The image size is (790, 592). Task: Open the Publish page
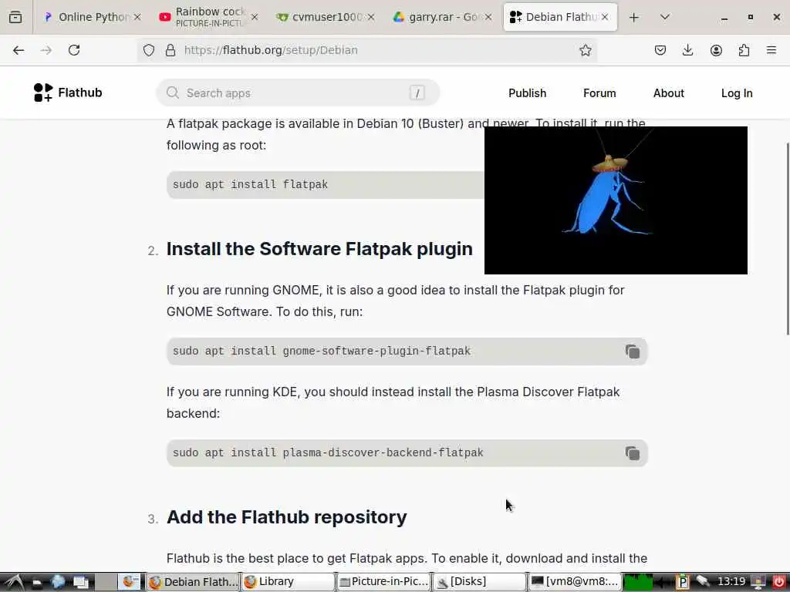(x=527, y=93)
